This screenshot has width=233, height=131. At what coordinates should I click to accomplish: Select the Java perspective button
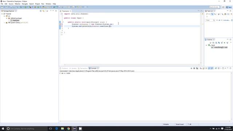coord(229,7)
